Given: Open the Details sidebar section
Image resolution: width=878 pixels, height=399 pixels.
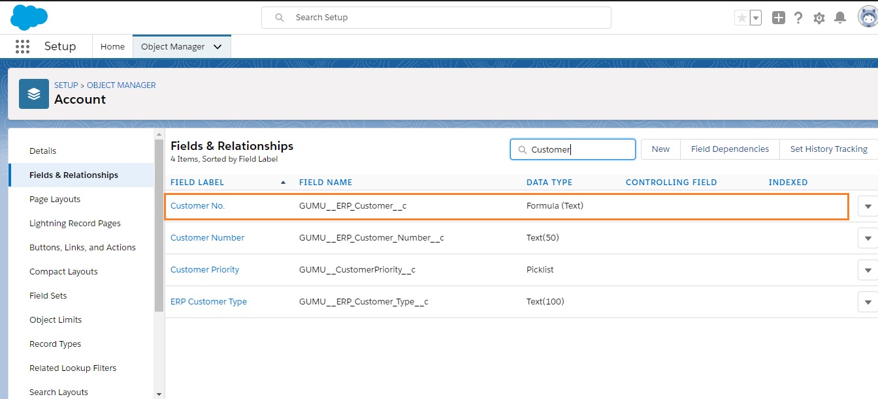Looking at the screenshot, I should (x=43, y=151).
